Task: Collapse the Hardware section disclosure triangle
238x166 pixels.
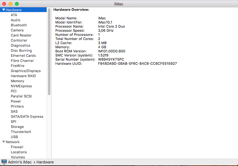Action: tap(3, 10)
